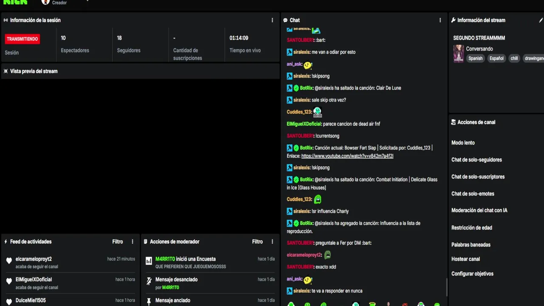Select Chat de solo-emotes

point(473,194)
